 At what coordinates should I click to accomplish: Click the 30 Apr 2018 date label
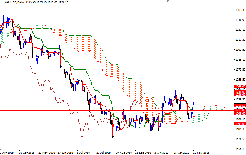click(x=27, y=153)
